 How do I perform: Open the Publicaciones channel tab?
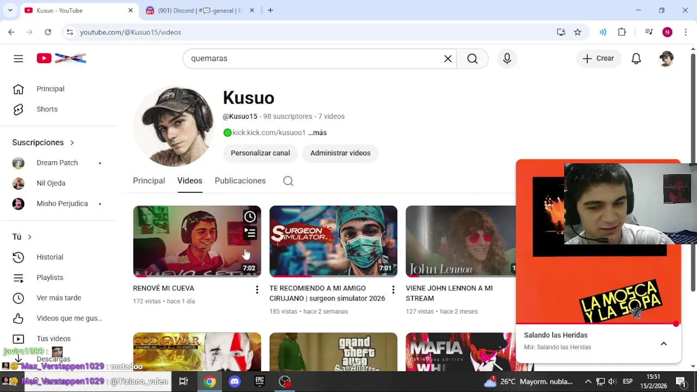[x=240, y=181]
